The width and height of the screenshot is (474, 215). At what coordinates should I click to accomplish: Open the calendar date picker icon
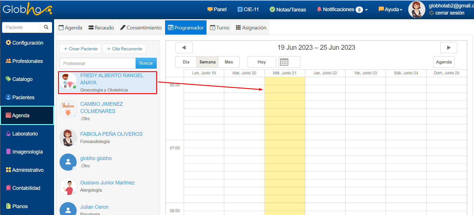284,62
